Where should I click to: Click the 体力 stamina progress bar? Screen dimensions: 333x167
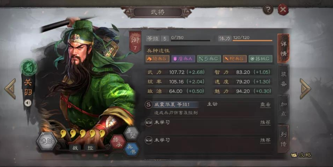252,40
